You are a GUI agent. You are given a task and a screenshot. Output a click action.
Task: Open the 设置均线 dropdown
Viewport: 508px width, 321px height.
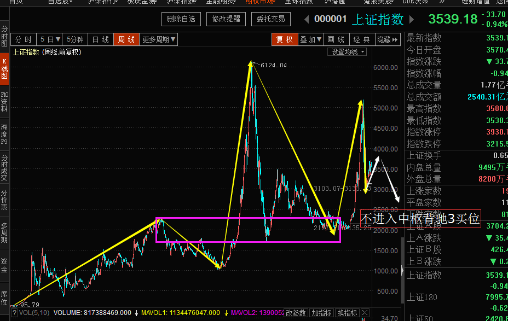348,52
